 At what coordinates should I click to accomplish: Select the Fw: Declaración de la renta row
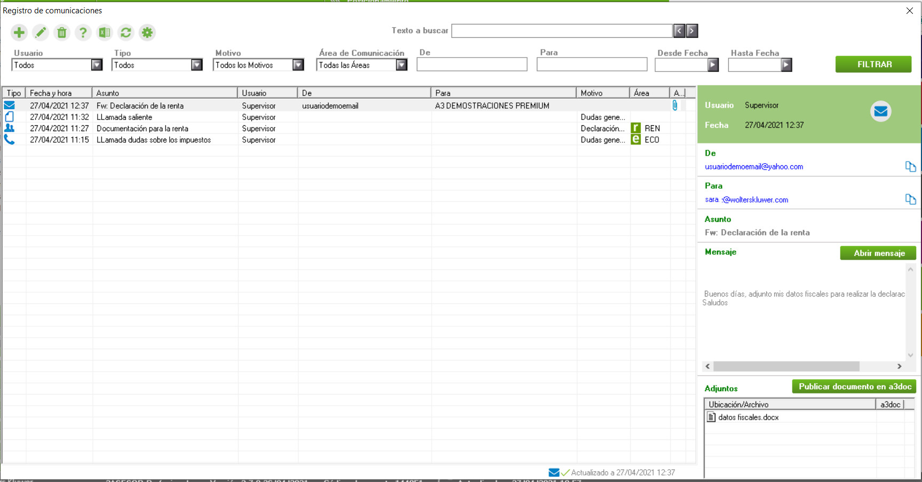coord(349,106)
